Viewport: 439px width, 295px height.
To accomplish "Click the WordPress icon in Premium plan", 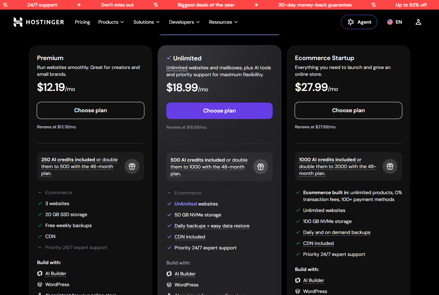I will point(40,284).
